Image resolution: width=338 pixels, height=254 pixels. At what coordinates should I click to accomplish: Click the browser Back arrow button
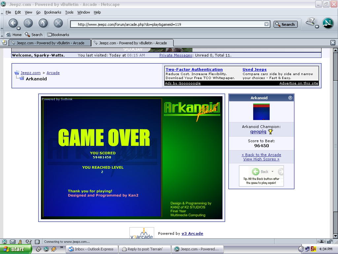[13, 23]
